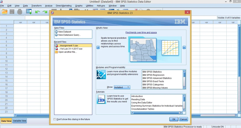Select row 1 header in data grid
Screen dimensions: 241x128
[x=6, y=26]
